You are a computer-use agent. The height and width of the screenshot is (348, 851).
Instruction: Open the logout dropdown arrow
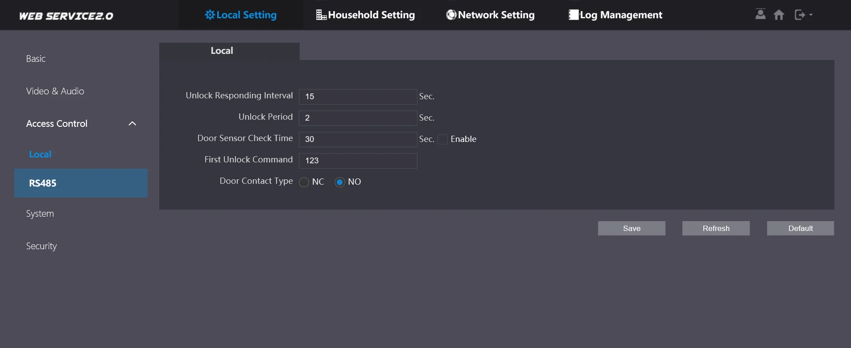pos(811,15)
